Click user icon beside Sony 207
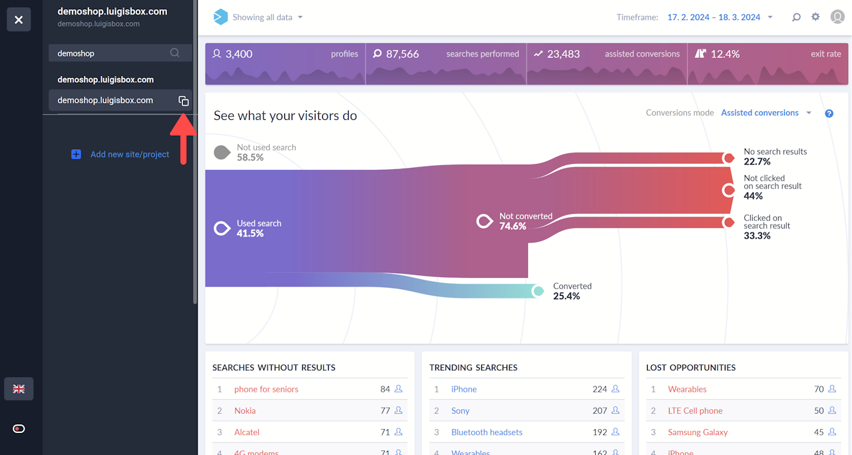852x455 pixels. click(616, 410)
